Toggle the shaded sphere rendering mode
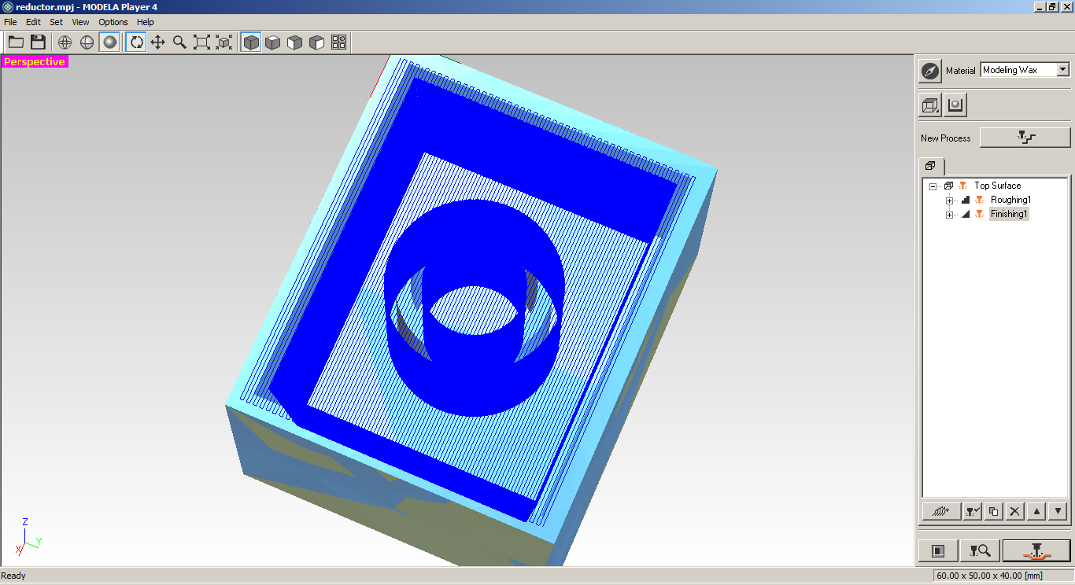 coord(109,42)
